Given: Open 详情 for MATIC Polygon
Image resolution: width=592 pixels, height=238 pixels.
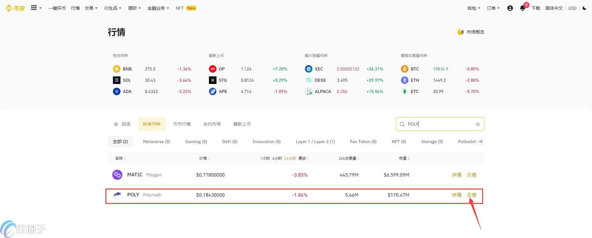Looking at the screenshot, I should pos(456,175).
